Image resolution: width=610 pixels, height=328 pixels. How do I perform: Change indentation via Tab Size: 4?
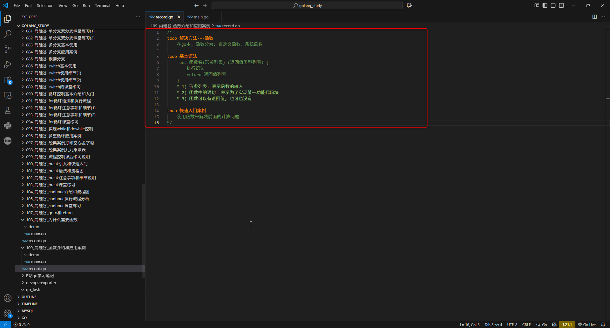pyautogui.click(x=493, y=325)
